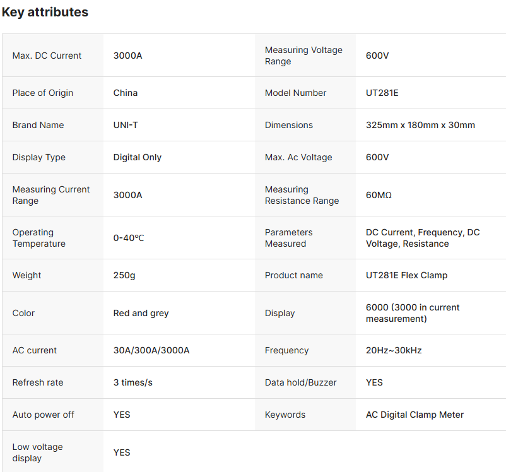Click the AC current value 30A/300A/3000A

(151, 350)
